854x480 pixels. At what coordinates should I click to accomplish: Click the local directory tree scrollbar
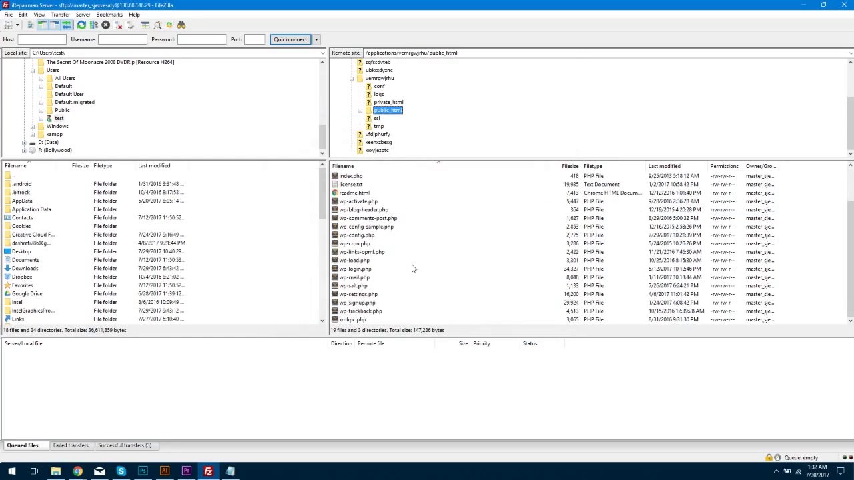coord(322,106)
